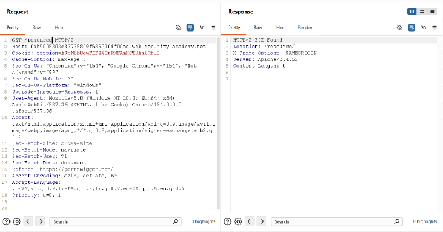
Task: Switch to Response Raw tab
Action: (257, 28)
